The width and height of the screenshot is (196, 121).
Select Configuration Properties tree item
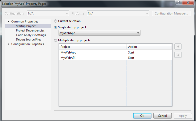28,44
